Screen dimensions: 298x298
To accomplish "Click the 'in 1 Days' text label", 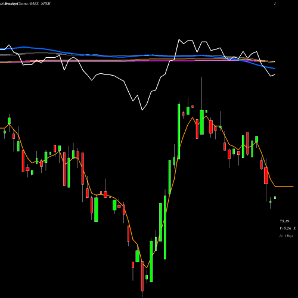I will [286, 236].
